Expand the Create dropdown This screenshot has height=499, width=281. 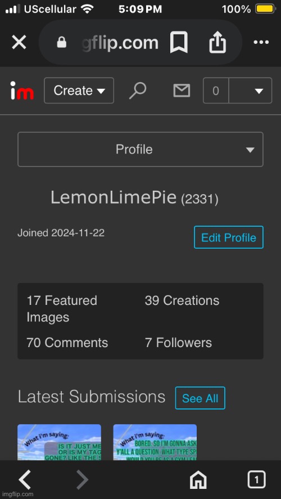click(79, 91)
